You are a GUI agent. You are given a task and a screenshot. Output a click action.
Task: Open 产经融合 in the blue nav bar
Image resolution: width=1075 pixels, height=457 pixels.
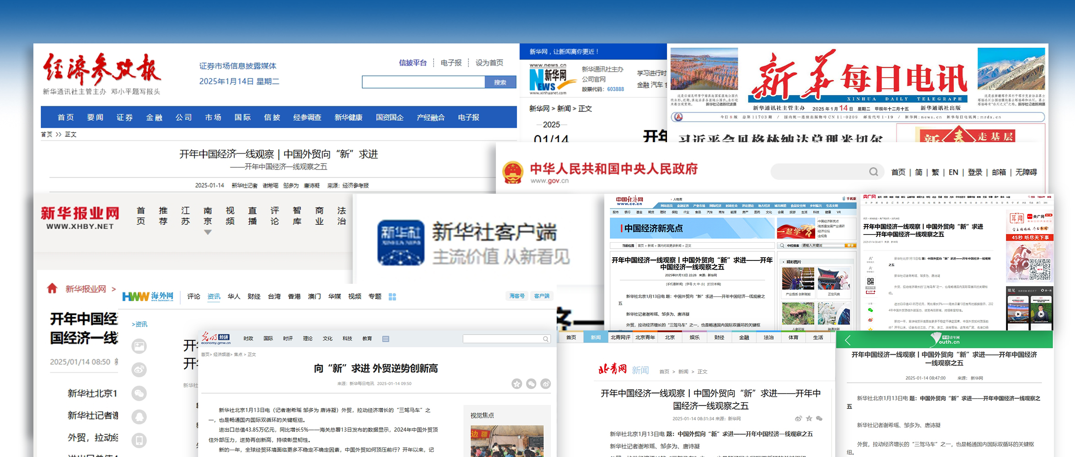click(x=431, y=117)
